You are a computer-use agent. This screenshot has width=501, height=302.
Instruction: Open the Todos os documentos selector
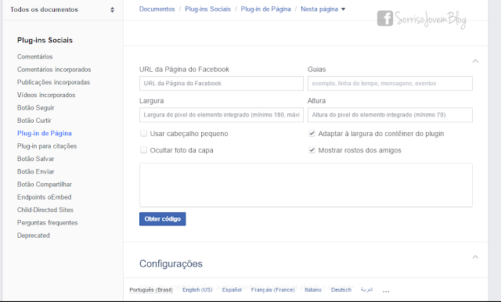[x=63, y=9]
